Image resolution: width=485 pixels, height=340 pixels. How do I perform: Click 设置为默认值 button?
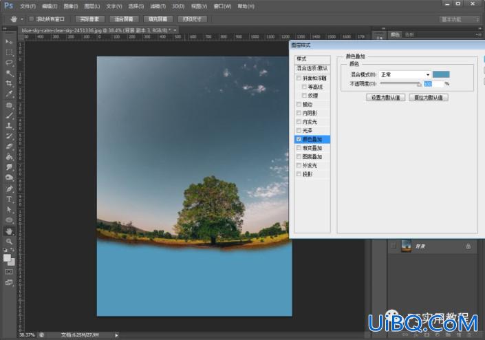(x=386, y=98)
